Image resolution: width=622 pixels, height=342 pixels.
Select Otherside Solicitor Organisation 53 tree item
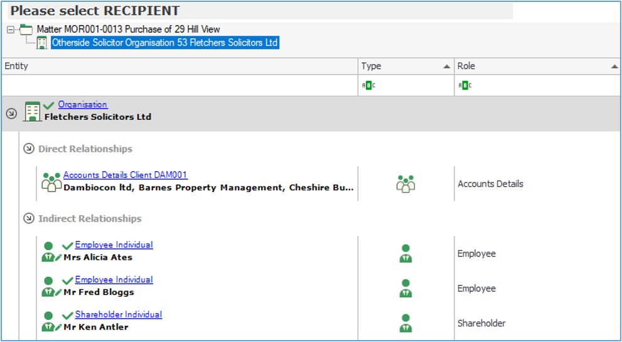coord(164,43)
